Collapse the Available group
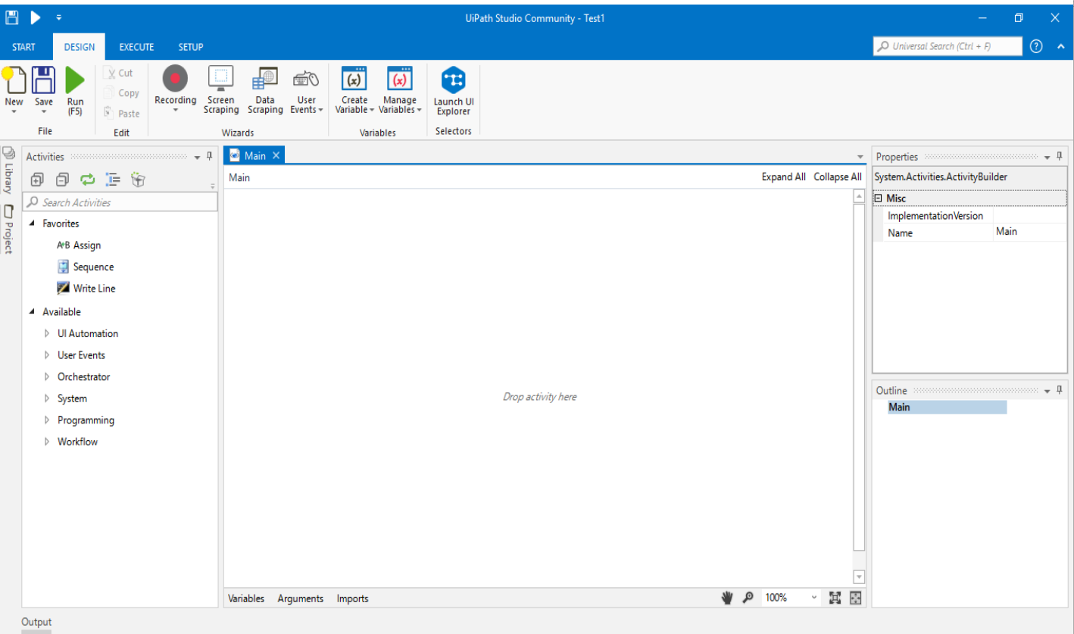This screenshot has height=634, width=1074. point(32,311)
